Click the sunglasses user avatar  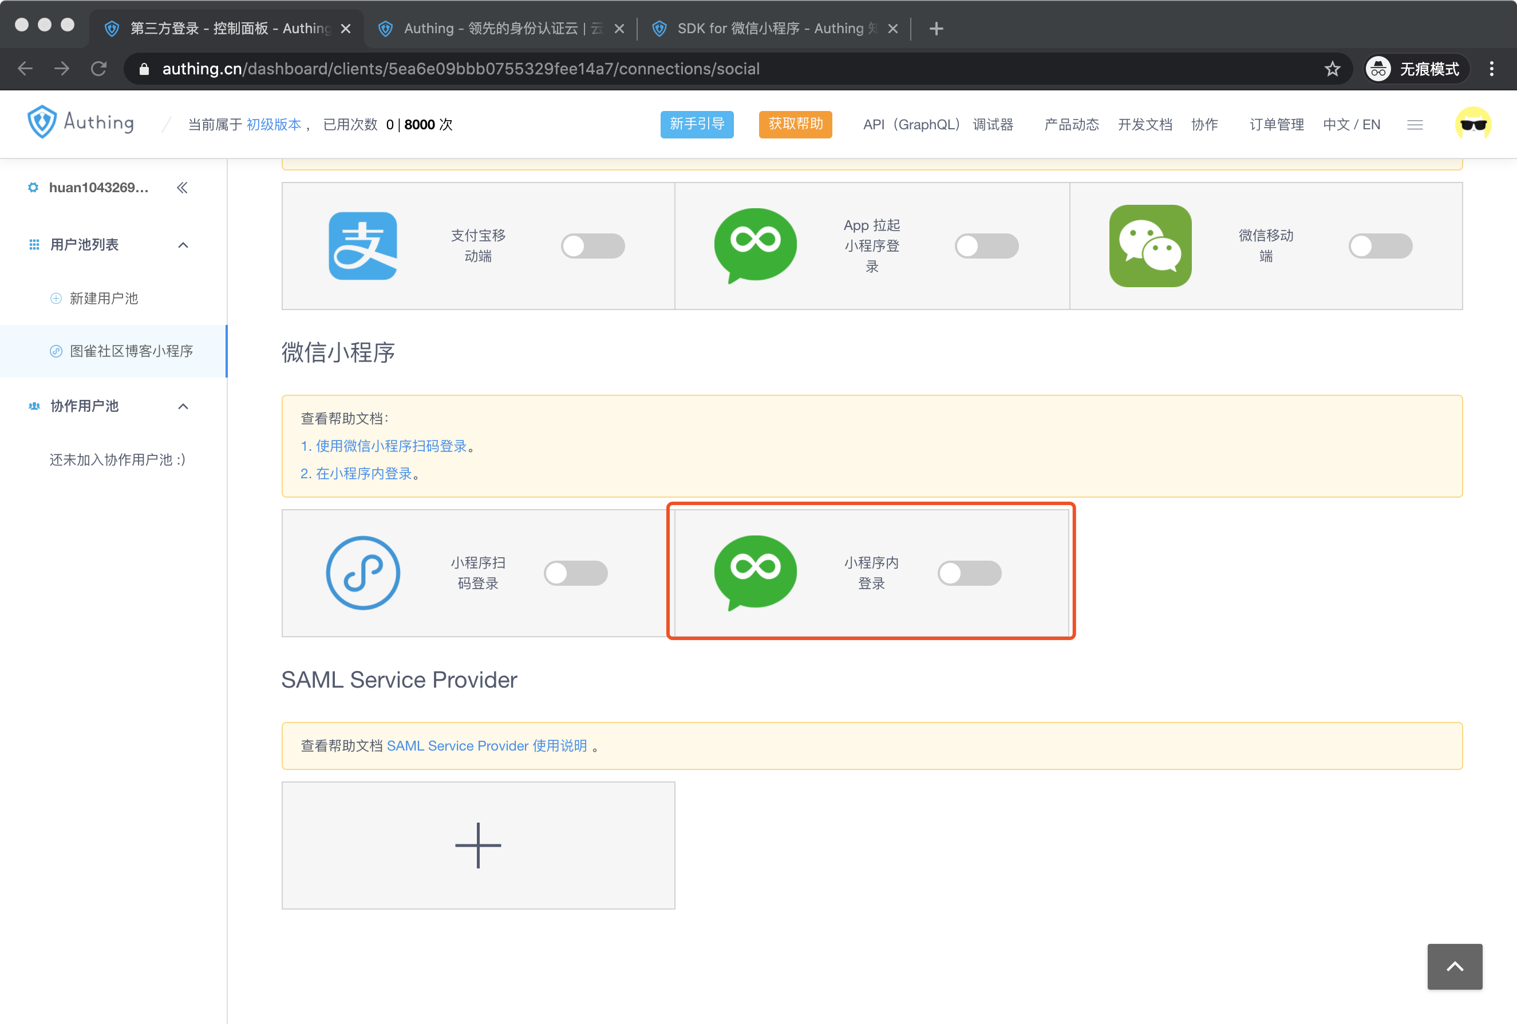tap(1472, 124)
